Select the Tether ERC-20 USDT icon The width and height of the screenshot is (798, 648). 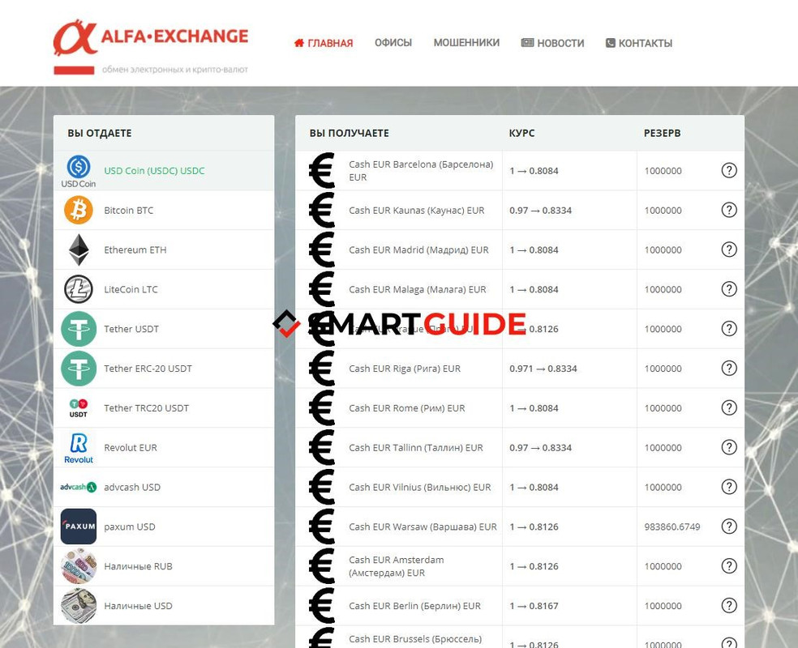[x=79, y=369]
